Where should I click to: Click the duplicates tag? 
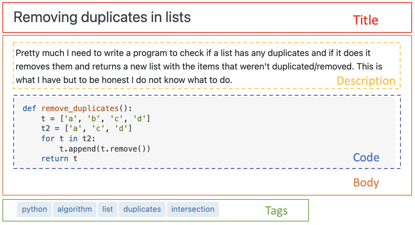[x=142, y=209]
